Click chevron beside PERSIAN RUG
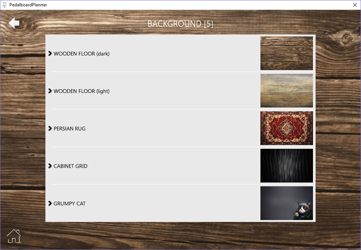Image resolution: width=361 pixels, height=250 pixels. pos(50,129)
